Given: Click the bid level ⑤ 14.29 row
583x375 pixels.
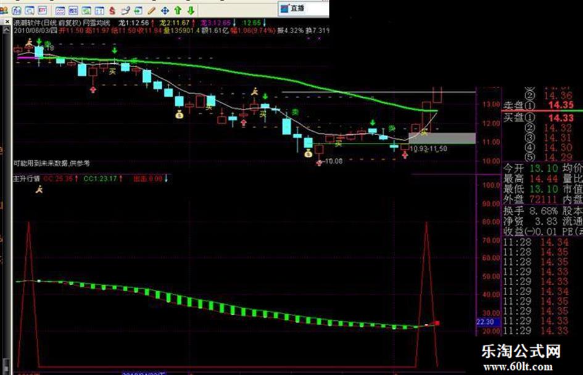Looking at the screenshot, I should tap(549, 157).
